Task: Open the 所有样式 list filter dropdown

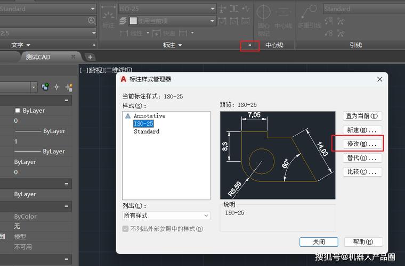Action: (166, 215)
